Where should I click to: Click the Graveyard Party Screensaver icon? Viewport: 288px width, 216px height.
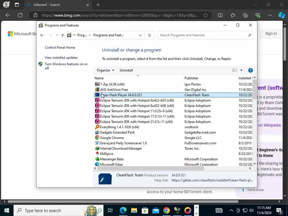coord(97,143)
